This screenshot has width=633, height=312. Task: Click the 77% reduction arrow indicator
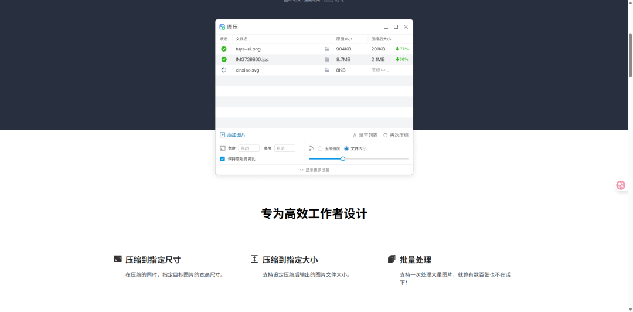[401, 49]
